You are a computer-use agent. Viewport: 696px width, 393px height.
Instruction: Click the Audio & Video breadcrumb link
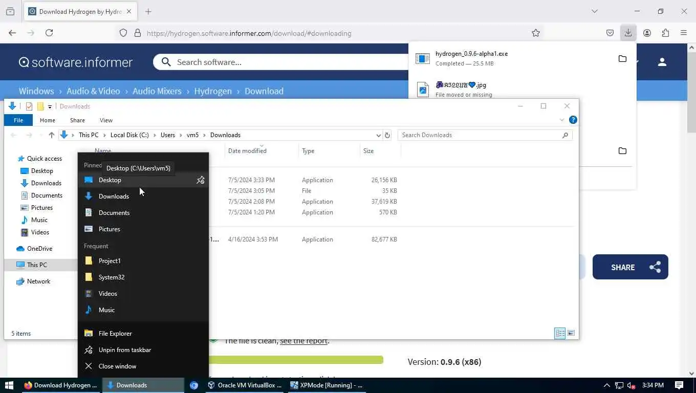tap(93, 91)
